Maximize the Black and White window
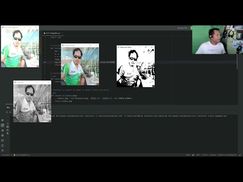The image size is (243, 182). point(146,47)
